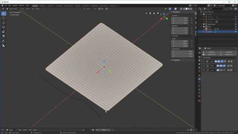The width and height of the screenshot is (238, 134).
Task: Toggle visibility eye for profile curve row
Action: (236, 32)
